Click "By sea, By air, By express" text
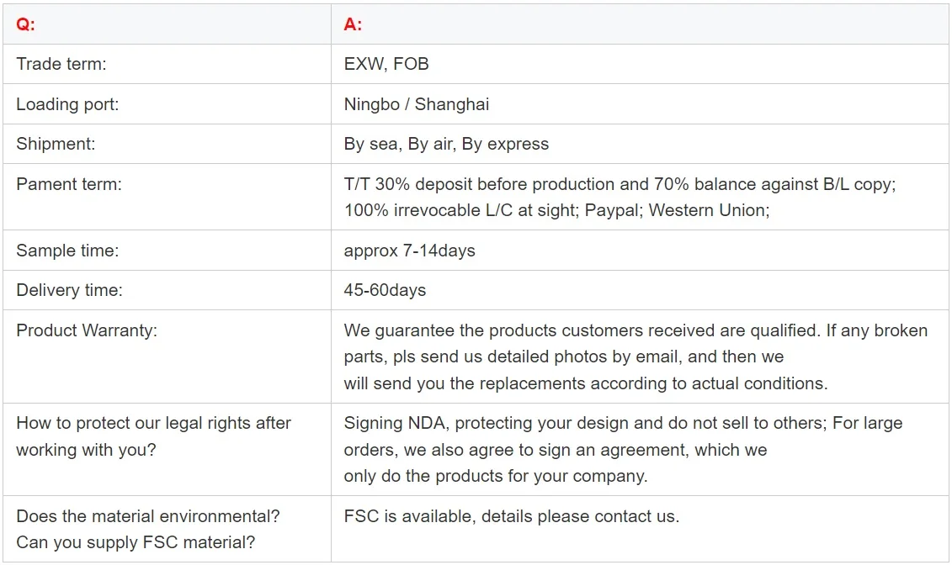The height and width of the screenshot is (565, 952). (x=446, y=144)
